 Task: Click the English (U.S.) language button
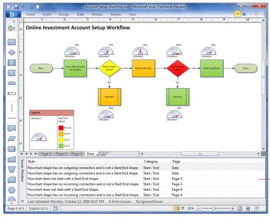tap(38, 208)
